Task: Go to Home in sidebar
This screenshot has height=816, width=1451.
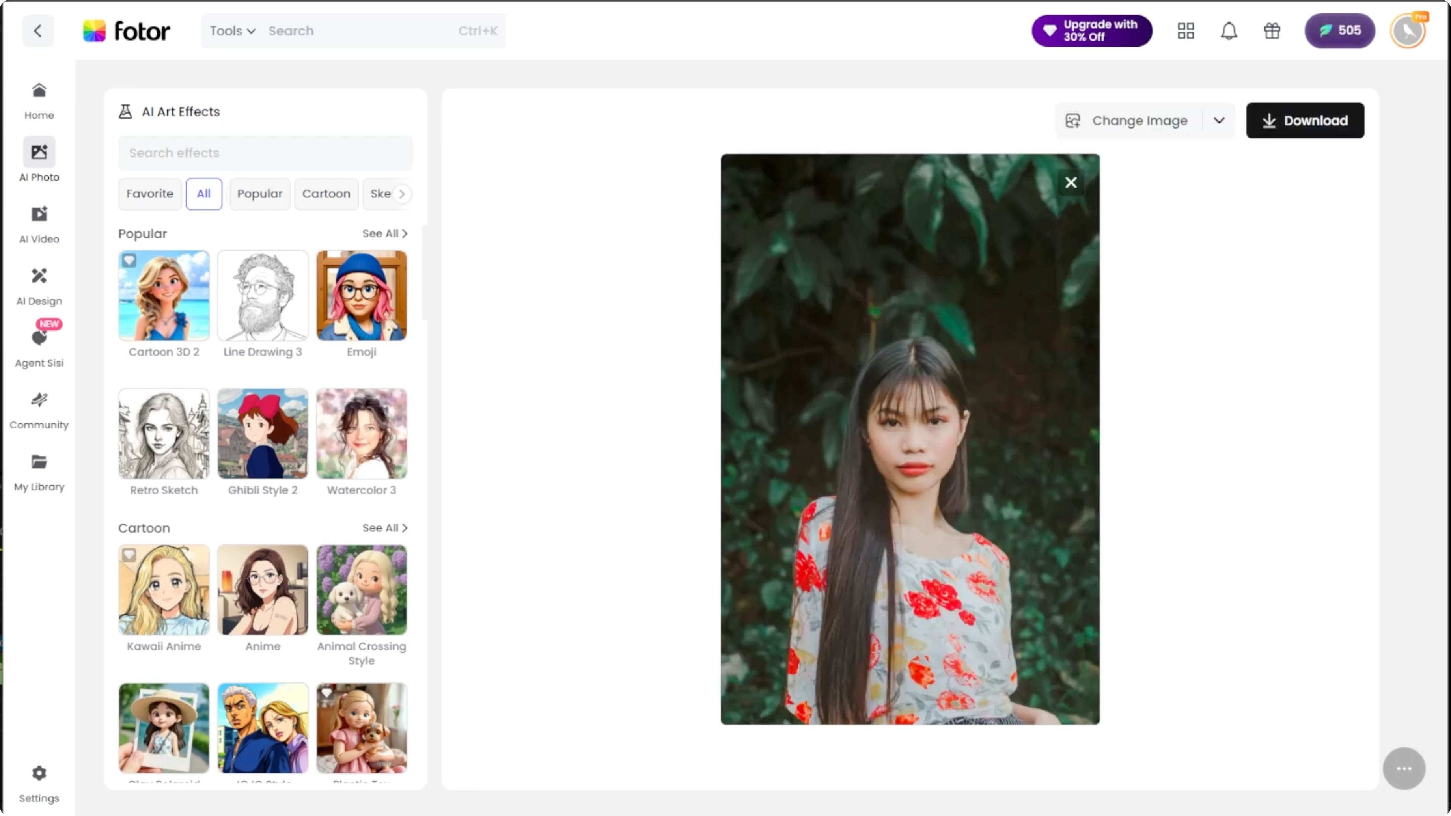Action: (x=39, y=101)
